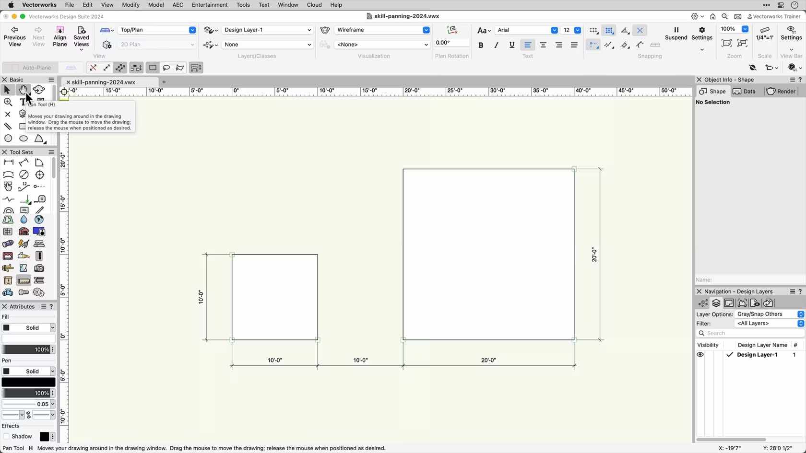Select the Pan hand tool
Screen dimensions: 806x453
click(23, 90)
